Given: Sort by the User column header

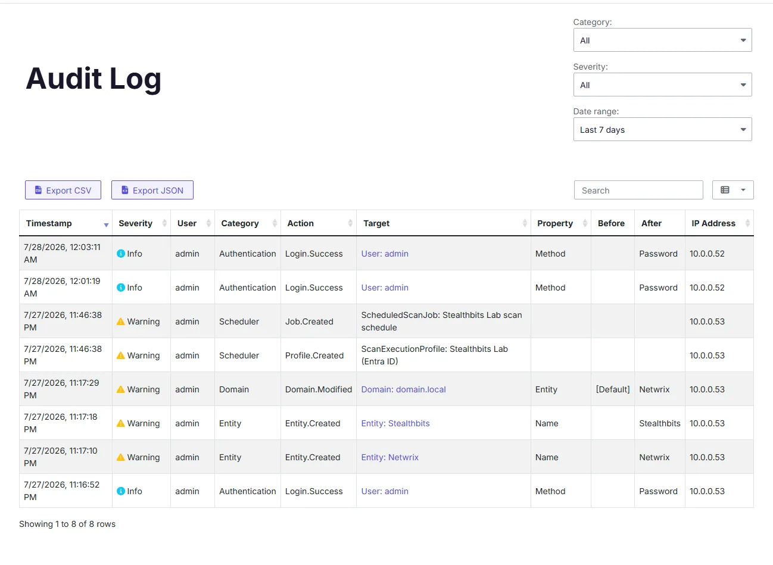Looking at the screenshot, I should coord(192,223).
